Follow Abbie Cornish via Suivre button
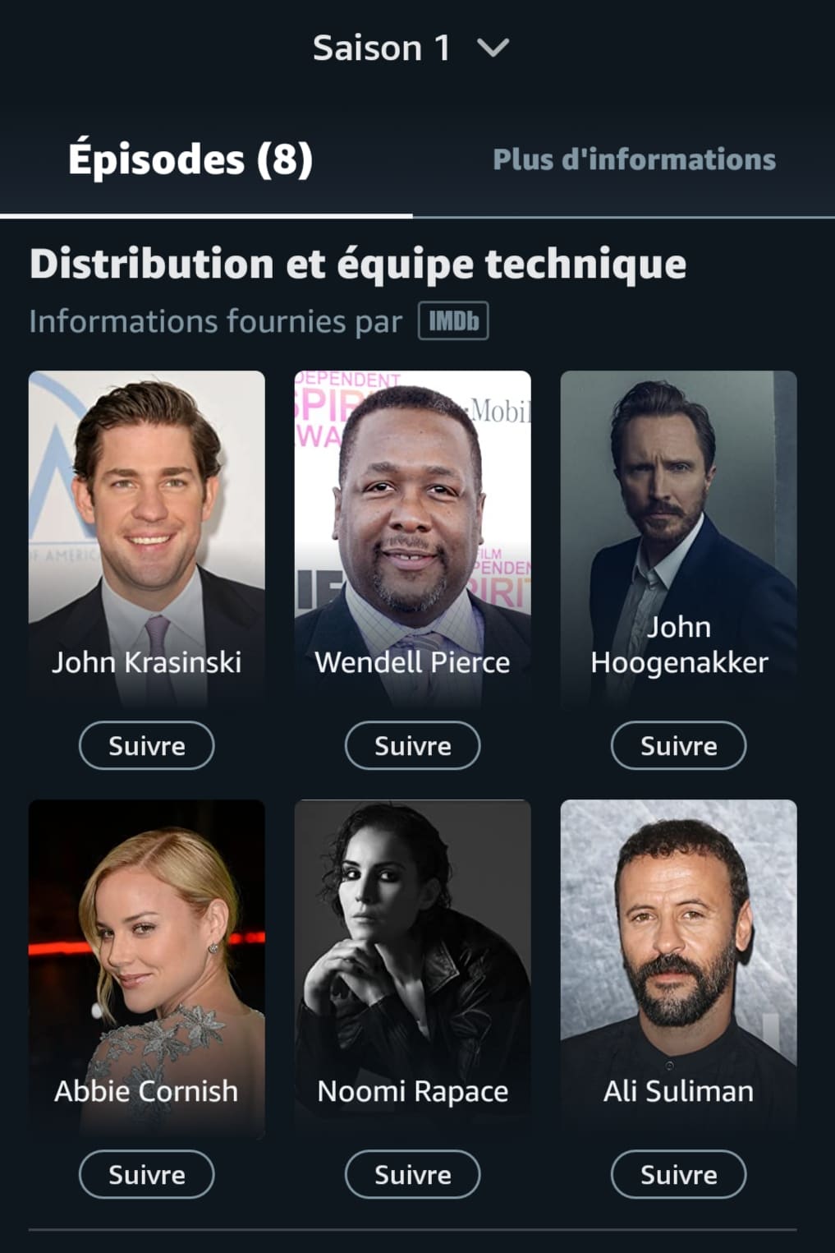Screen dimensions: 835x1253 pos(147,1174)
